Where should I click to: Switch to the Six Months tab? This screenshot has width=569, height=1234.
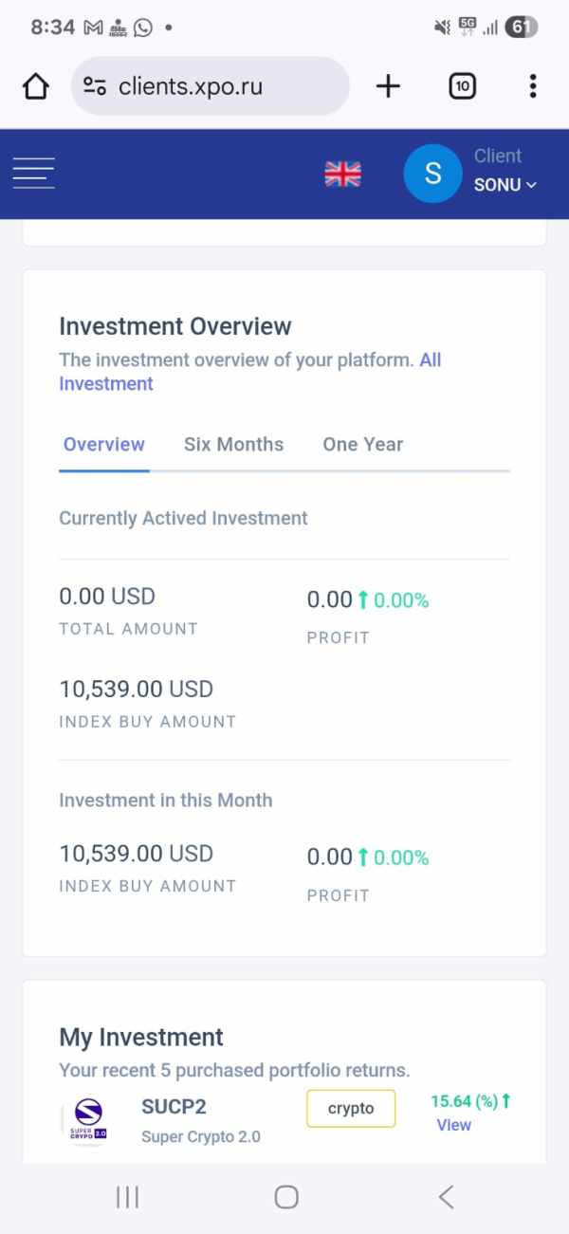(233, 445)
